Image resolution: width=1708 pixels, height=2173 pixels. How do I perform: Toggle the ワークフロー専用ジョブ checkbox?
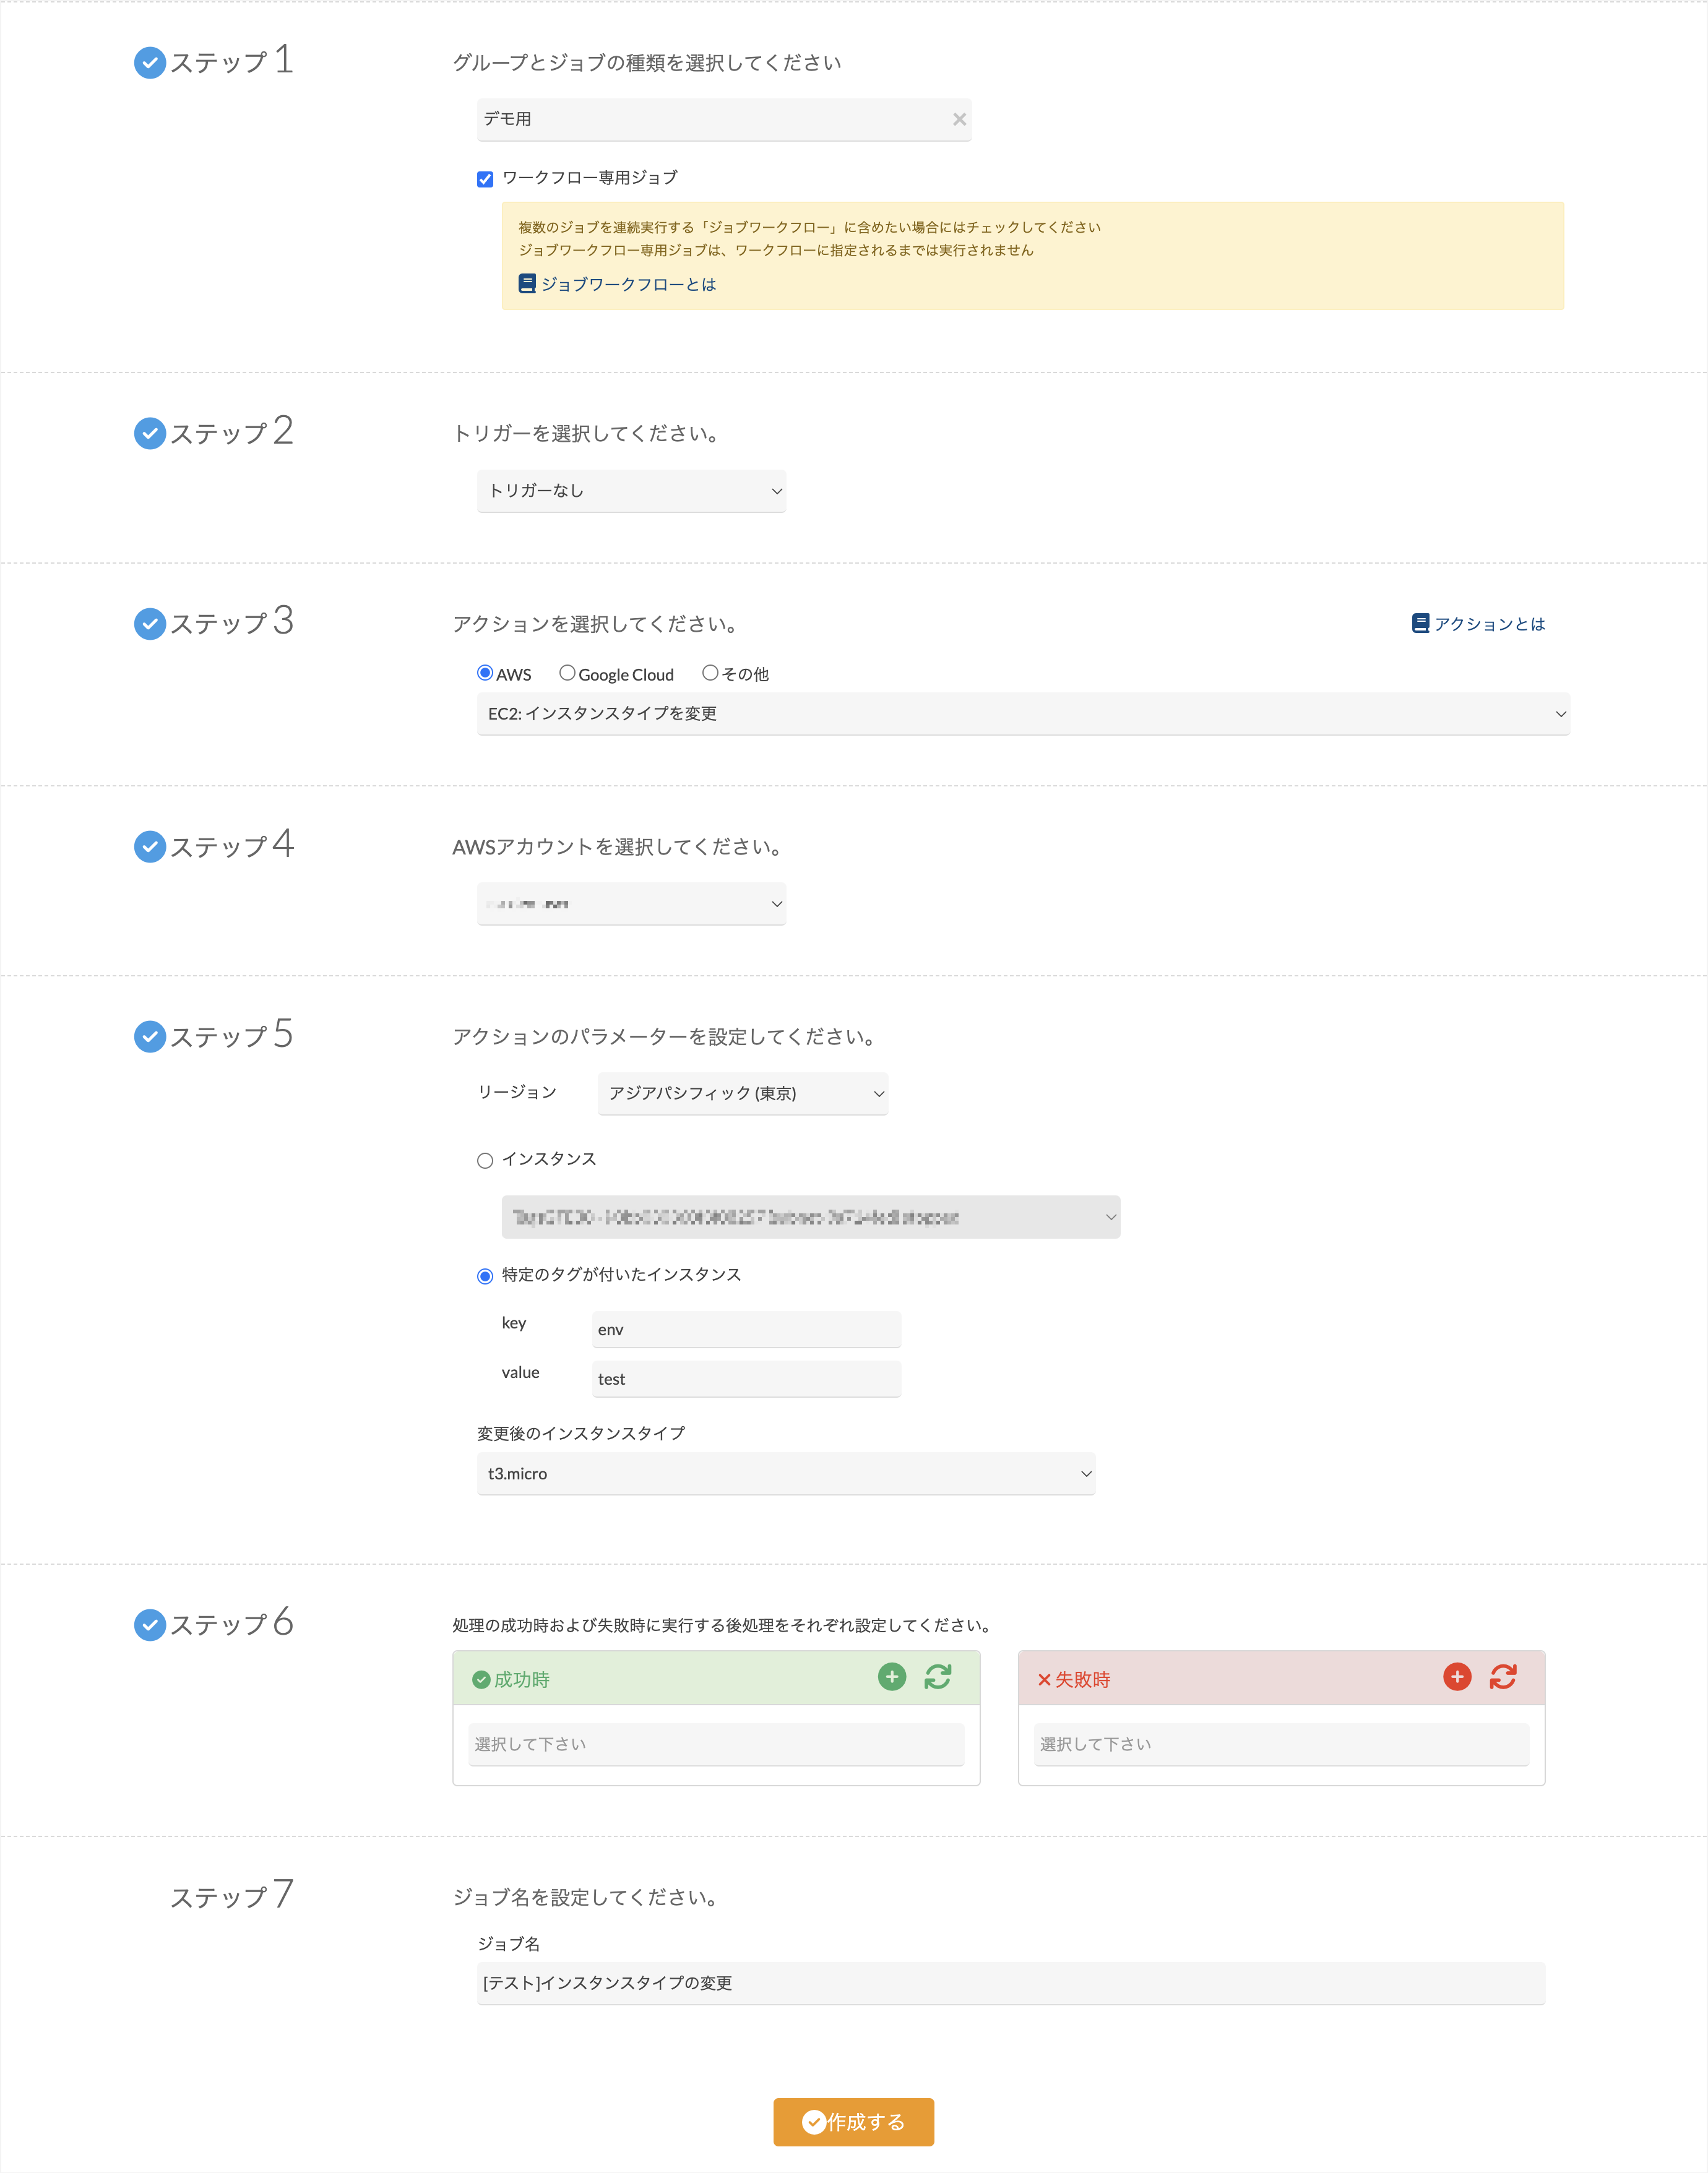pyautogui.click(x=485, y=179)
